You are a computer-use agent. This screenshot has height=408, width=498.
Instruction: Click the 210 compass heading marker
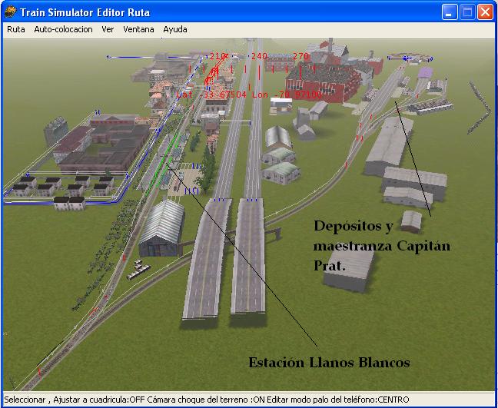[219, 56]
